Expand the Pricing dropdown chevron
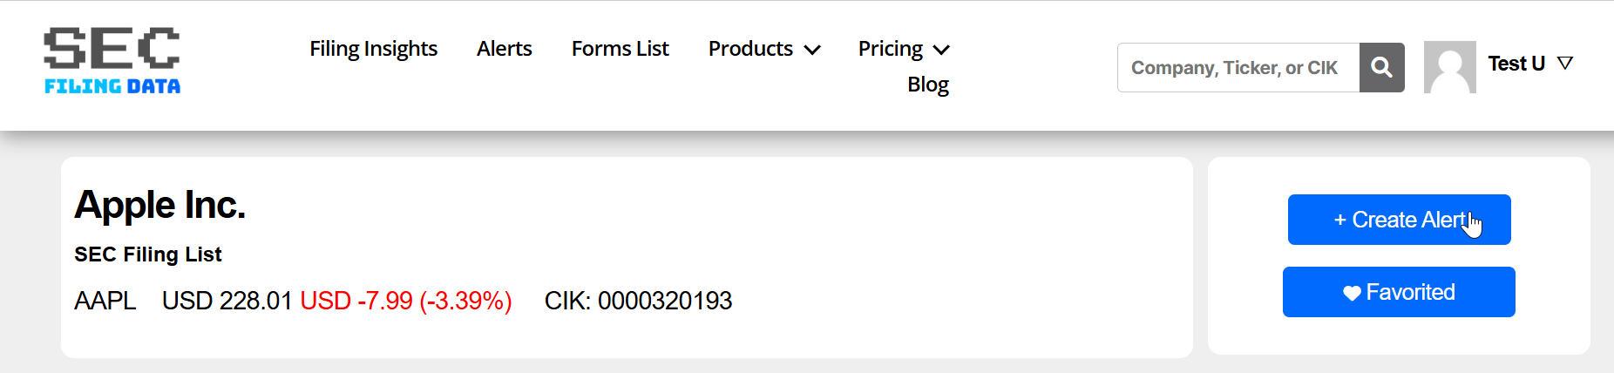Screen dimensions: 1614x373 click(x=941, y=50)
